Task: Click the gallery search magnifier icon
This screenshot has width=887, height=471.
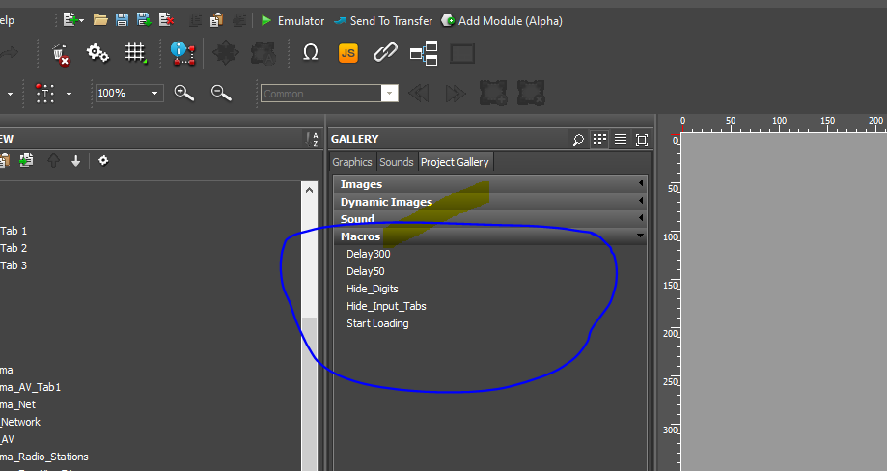Action: tap(578, 140)
